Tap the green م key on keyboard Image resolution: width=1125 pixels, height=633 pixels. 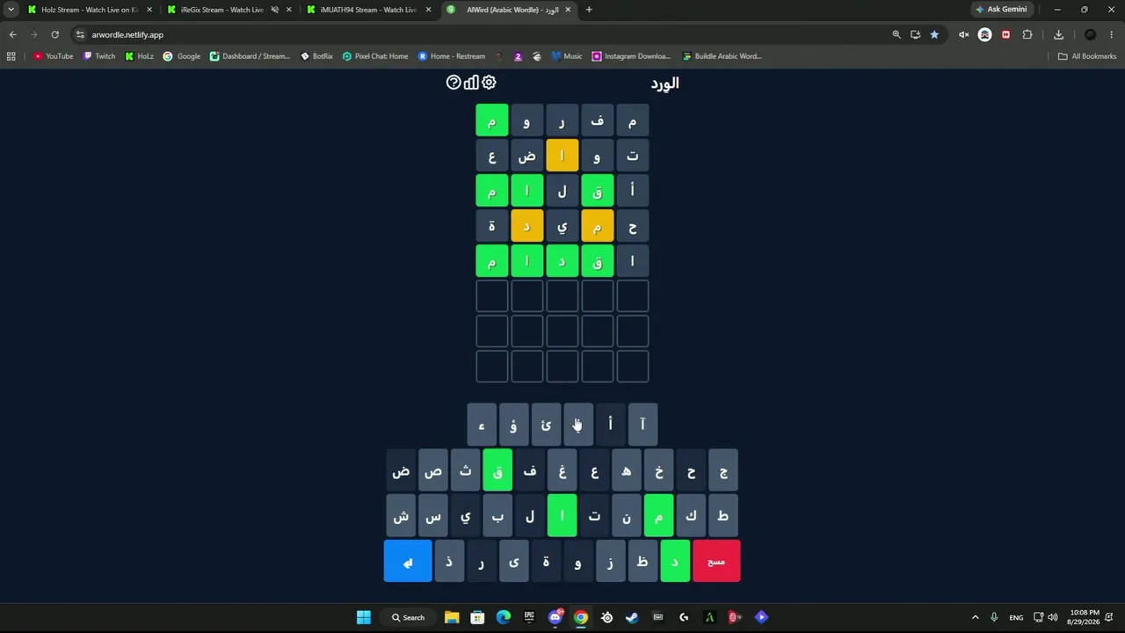[658, 516]
